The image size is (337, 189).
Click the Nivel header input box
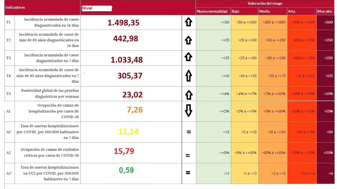(97, 8)
